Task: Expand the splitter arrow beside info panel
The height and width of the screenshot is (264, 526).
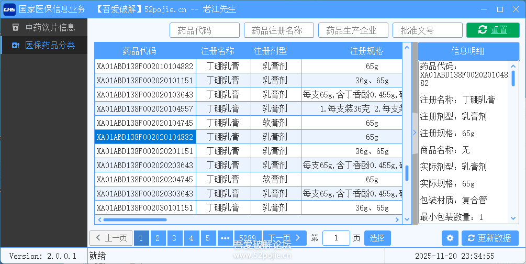Action: point(415,133)
